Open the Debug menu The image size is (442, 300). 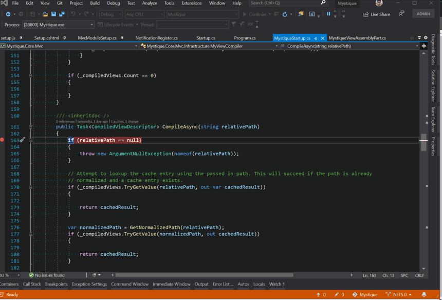[x=113, y=3]
